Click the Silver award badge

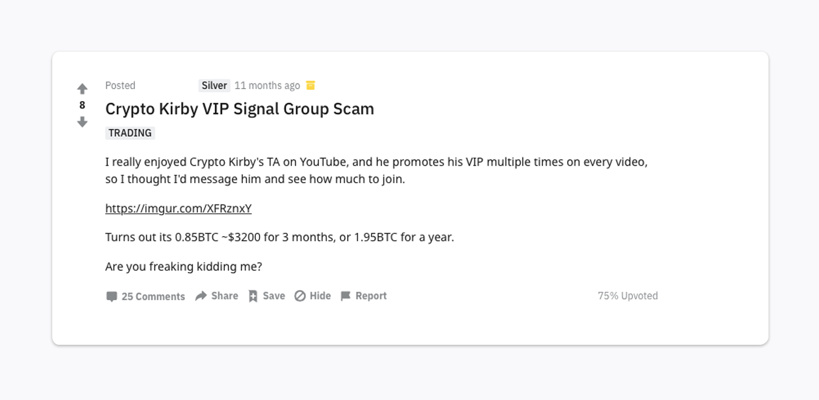point(214,85)
